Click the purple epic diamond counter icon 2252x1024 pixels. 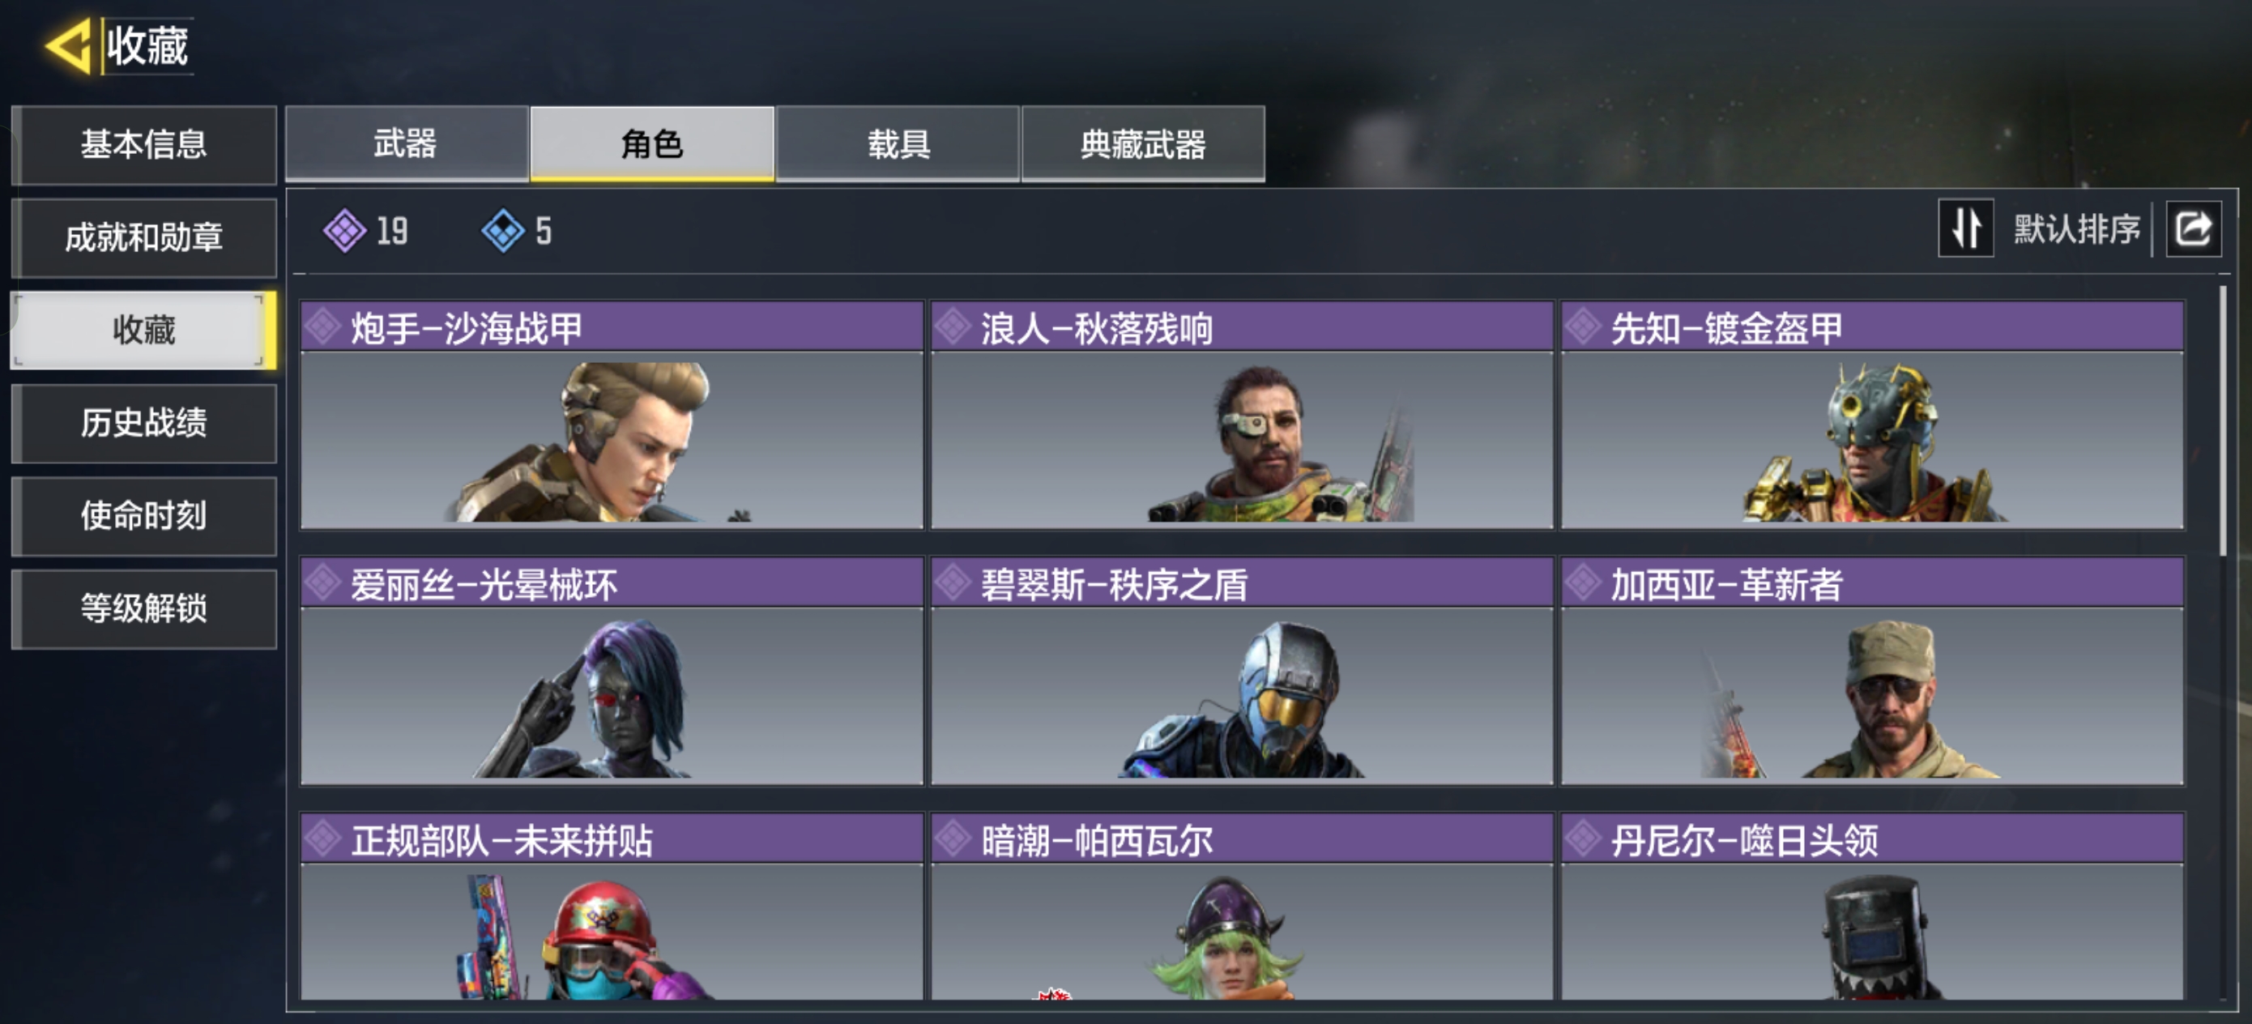tap(345, 231)
